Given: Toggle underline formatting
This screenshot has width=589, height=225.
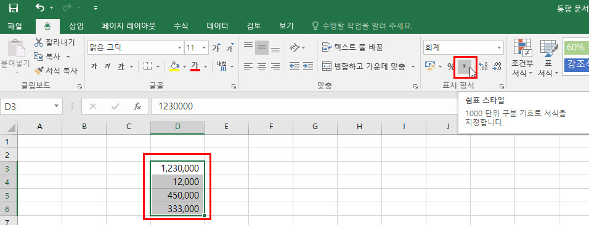Looking at the screenshot, I should 121,66.
